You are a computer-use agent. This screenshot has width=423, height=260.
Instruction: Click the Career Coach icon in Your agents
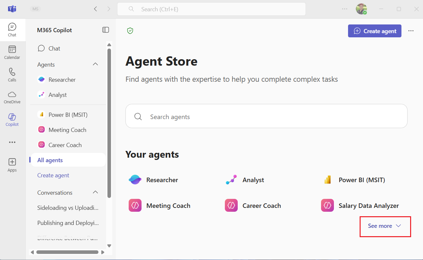231,206
